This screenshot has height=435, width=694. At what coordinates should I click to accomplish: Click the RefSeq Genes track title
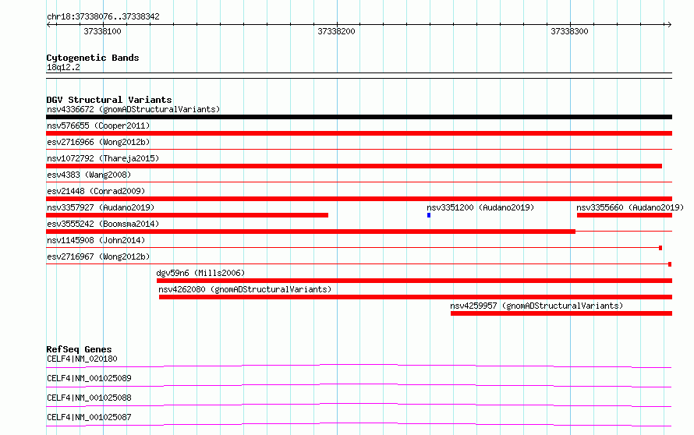click(x=79, y=349)
